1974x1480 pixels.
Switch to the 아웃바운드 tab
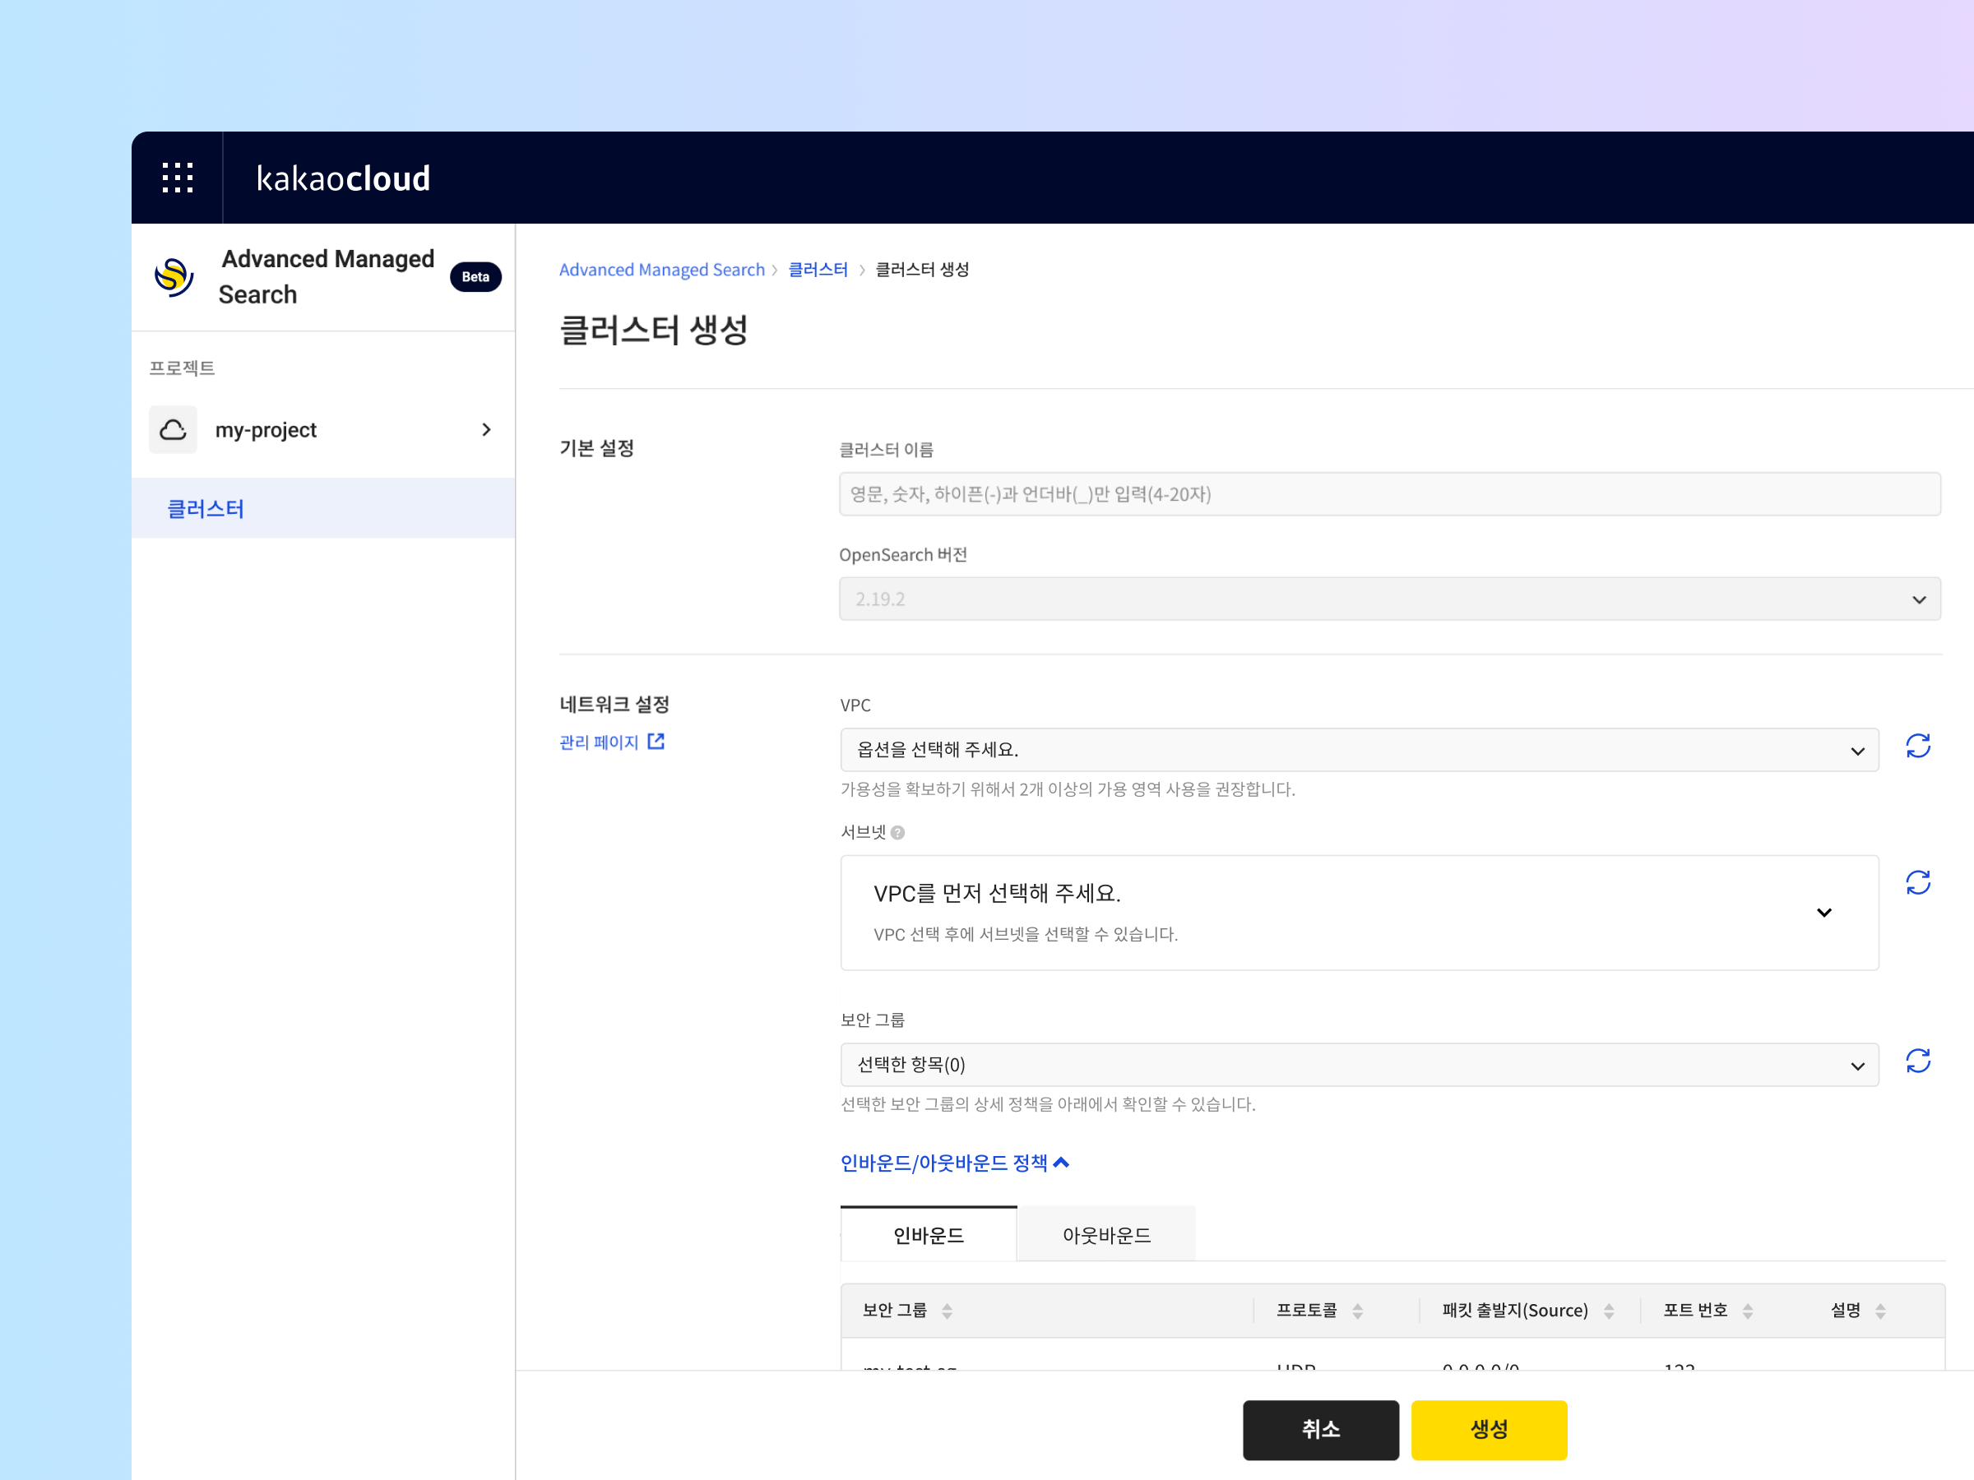pos(1106,1235)
